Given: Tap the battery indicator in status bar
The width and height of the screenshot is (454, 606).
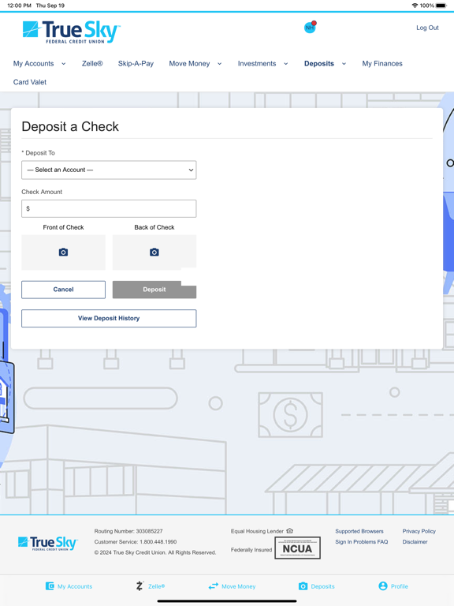Looking at the screenshot, I should [x=441, y=6].
